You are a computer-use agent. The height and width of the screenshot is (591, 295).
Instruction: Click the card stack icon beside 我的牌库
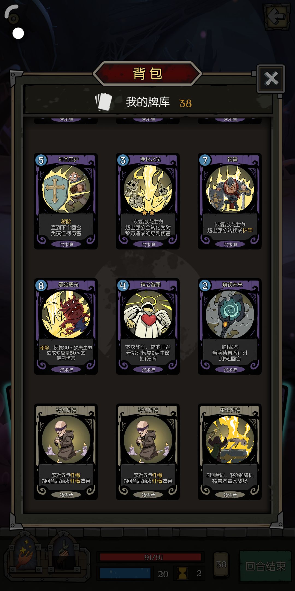point(104,102)
